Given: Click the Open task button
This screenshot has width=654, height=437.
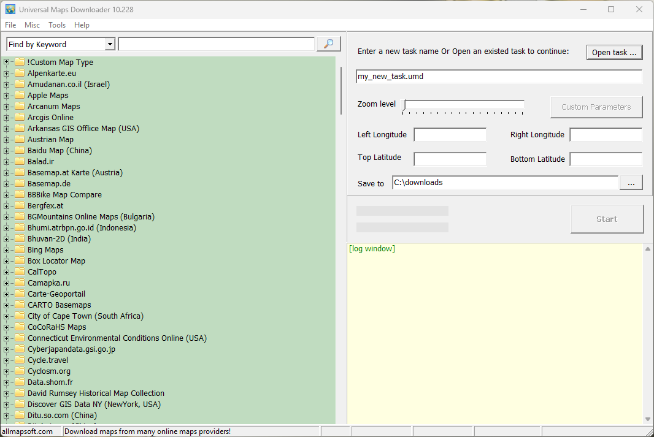Looking at the screenshot, I should [614, 53].
